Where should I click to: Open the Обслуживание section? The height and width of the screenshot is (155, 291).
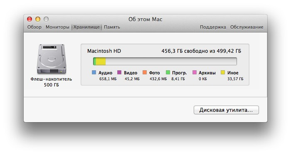247,27
